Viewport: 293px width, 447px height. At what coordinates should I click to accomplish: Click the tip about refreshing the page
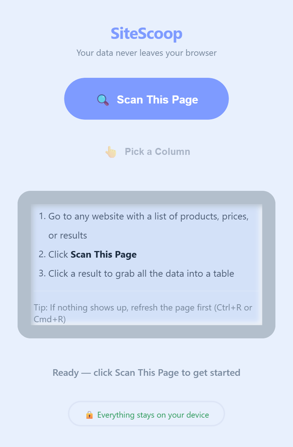click(x=143, y=313)
